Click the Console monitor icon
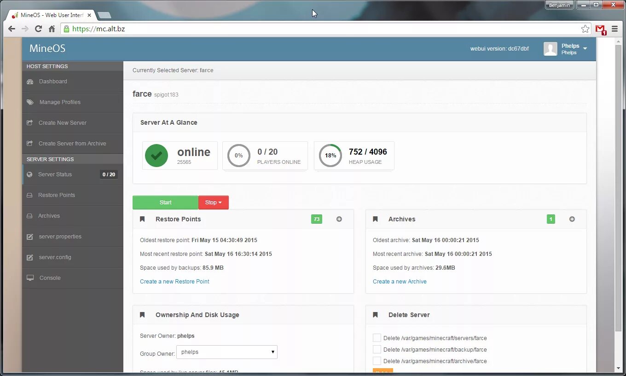Image resolution: width=626 pixels, height=376 pixels. [x=30, y=278]
